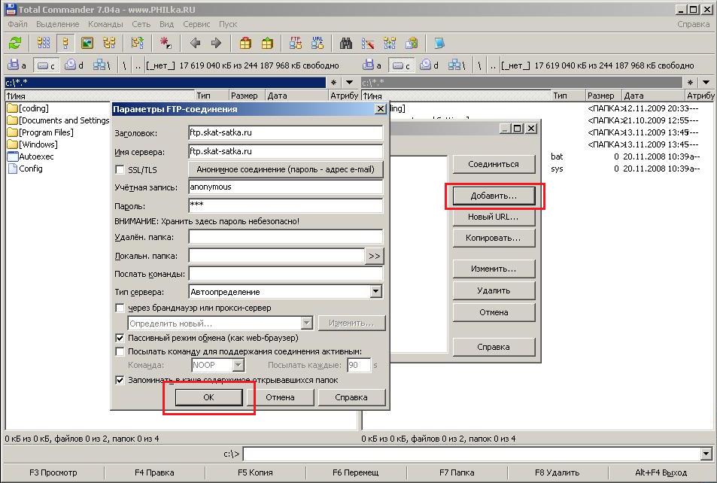Open file search with the binoculars icon
Screen dimensions: 717x483
pyautogui.click(x=346, y=44)
